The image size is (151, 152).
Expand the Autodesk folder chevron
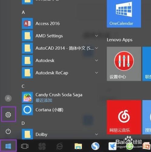96,60
